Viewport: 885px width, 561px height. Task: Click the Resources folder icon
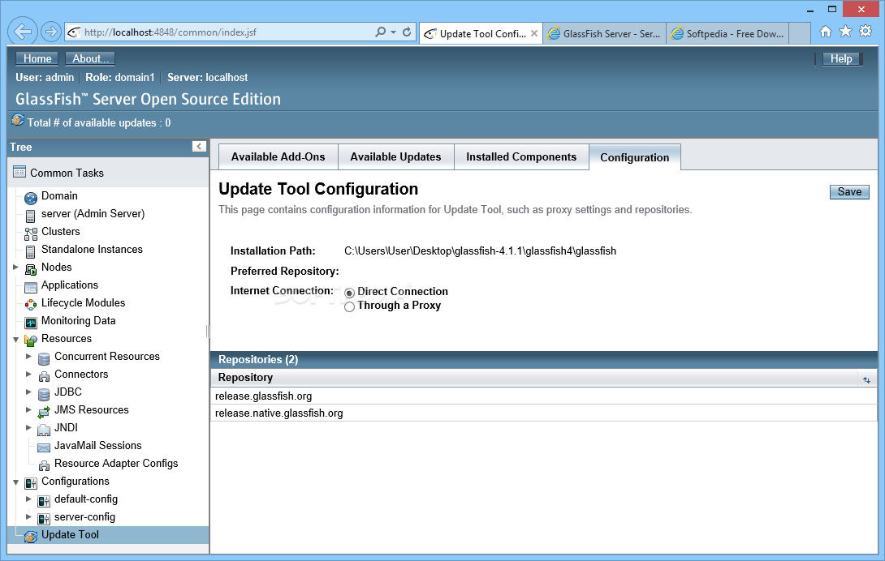pyautogui.click(x=31, y=340)
